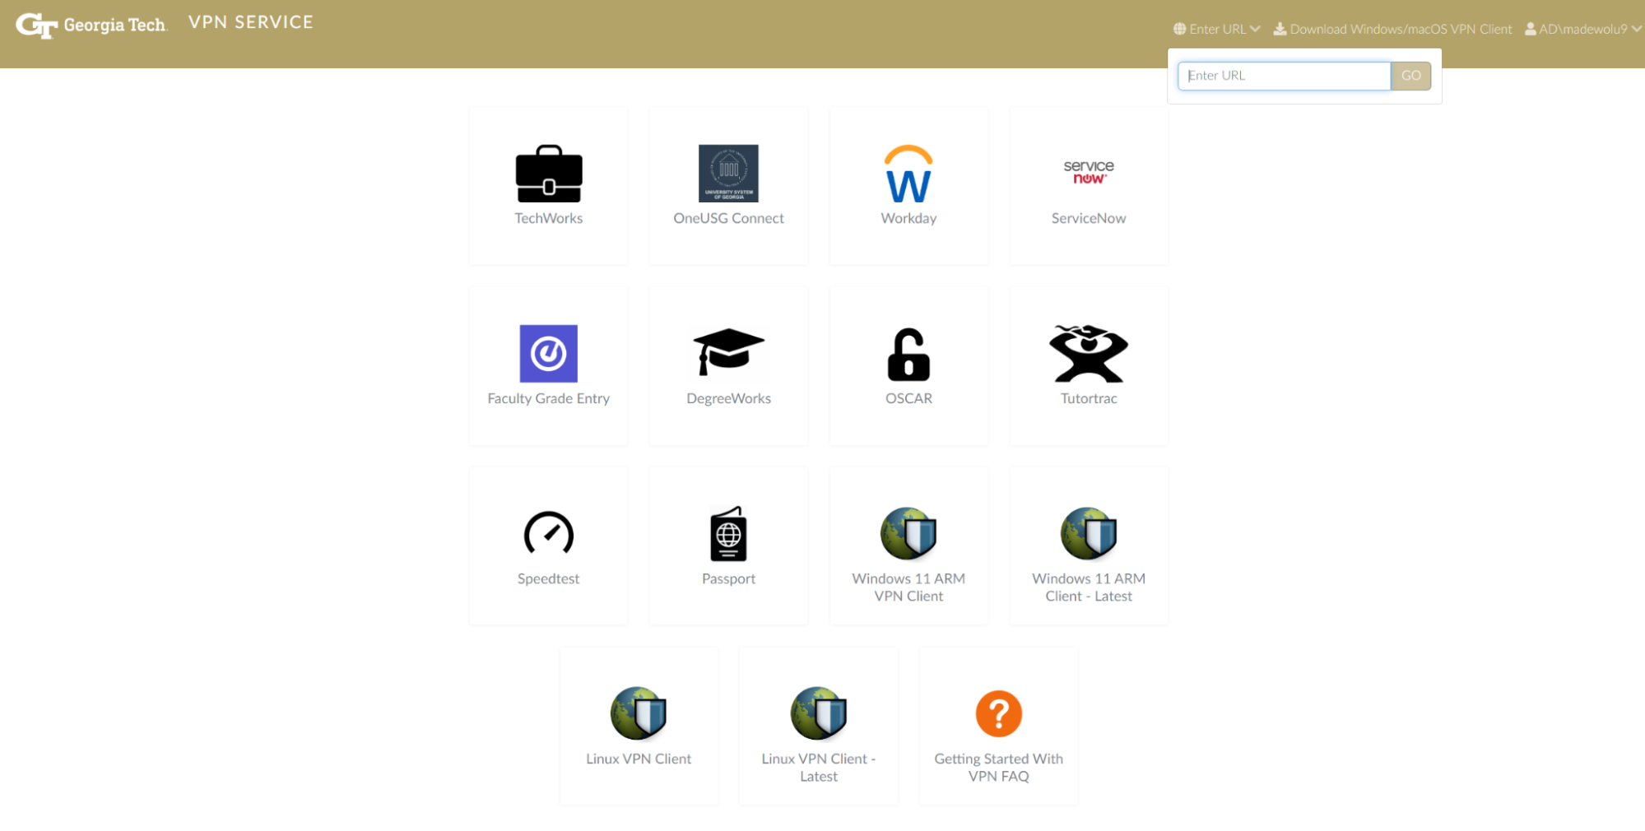This screenshot has width=1645, height=831.
Task: Focus the Enter URL text field
Action: (x=1284, y=76)
